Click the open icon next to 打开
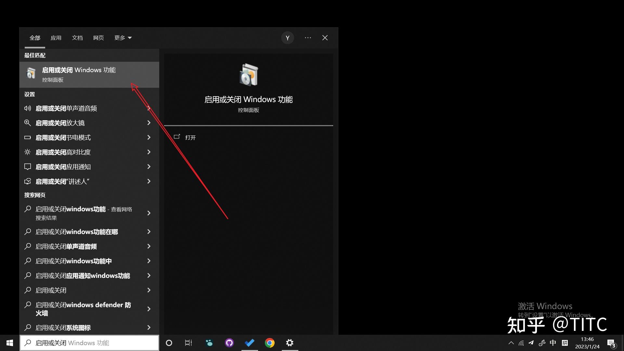624x351 pixels. [x=177, y=137]
